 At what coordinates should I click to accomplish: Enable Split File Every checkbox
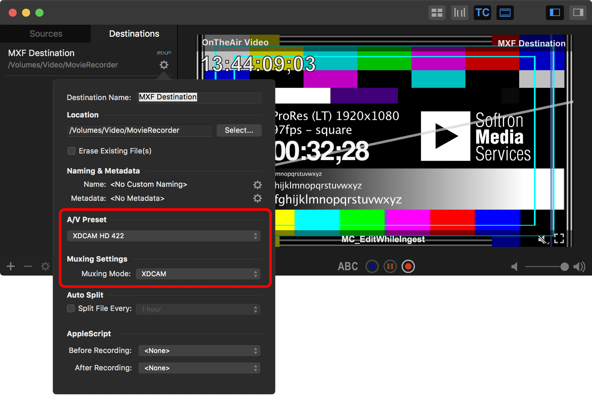coord(71,308)
